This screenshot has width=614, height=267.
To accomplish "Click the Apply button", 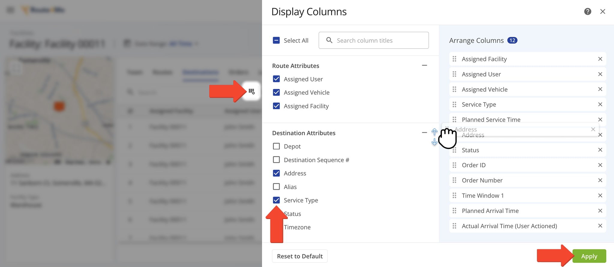I will (x=589, y=256).
